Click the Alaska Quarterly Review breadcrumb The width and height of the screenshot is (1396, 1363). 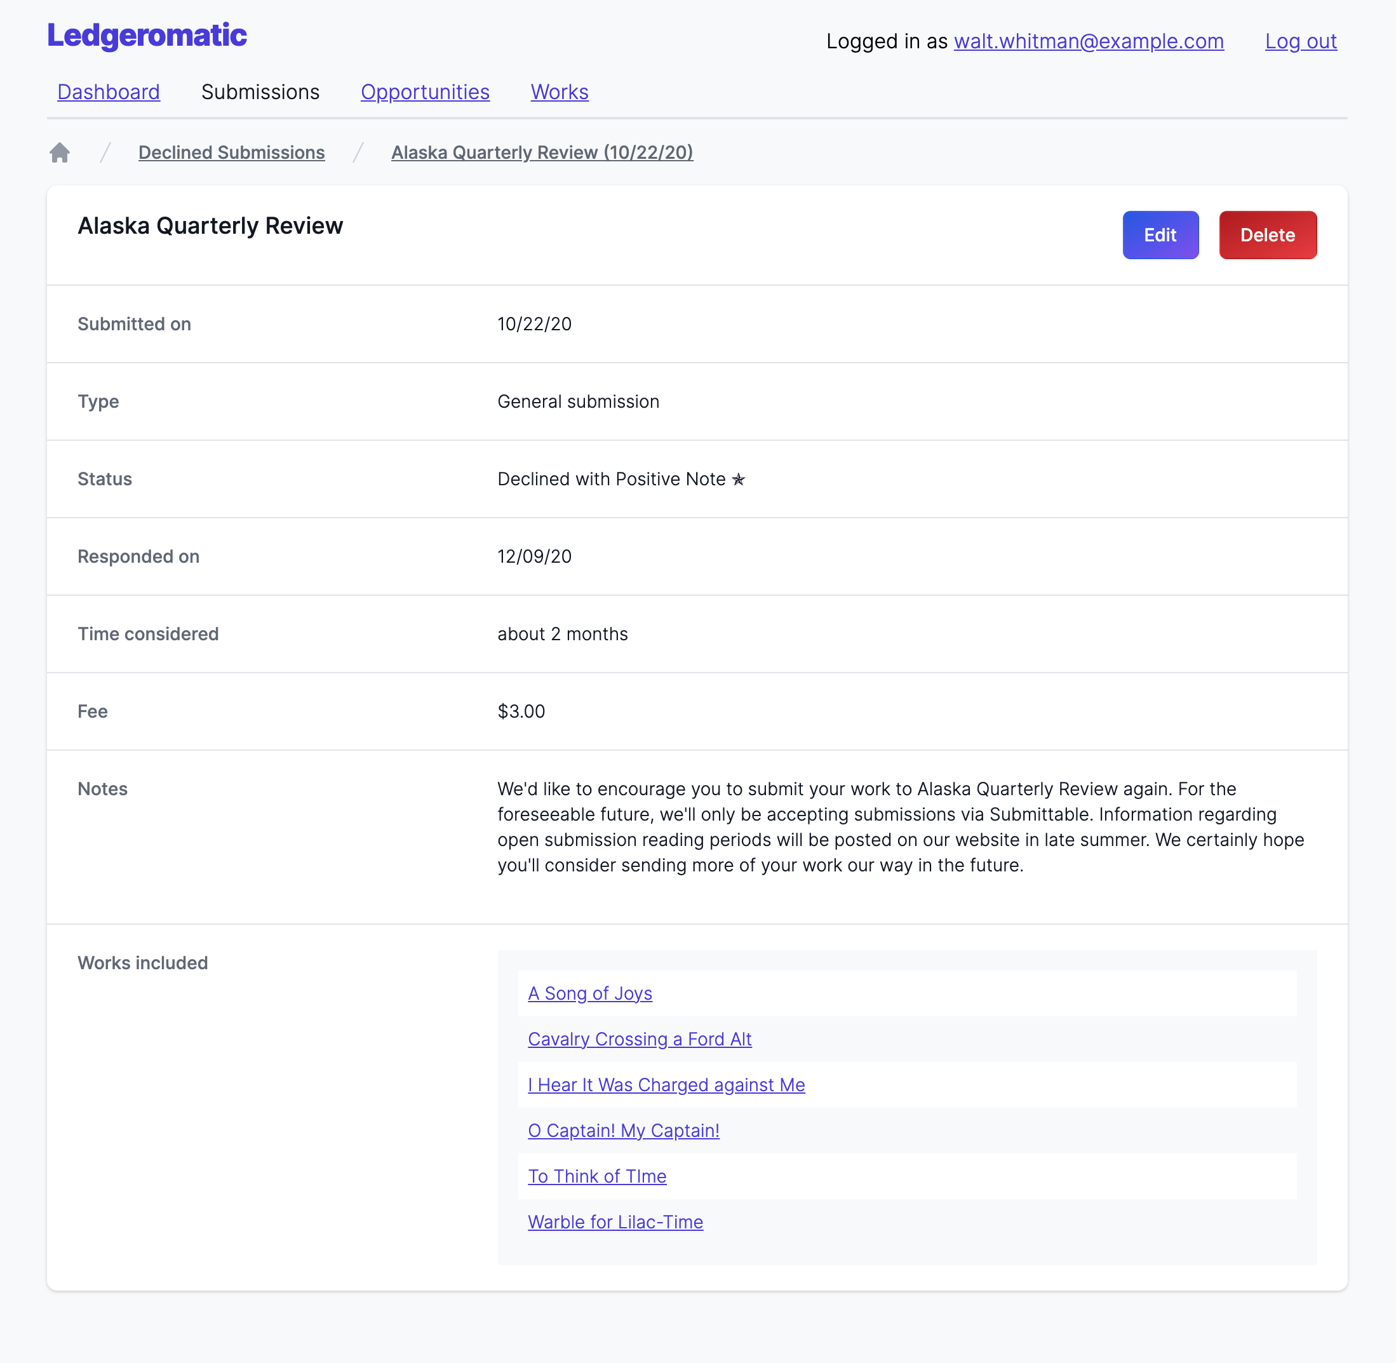542,151
